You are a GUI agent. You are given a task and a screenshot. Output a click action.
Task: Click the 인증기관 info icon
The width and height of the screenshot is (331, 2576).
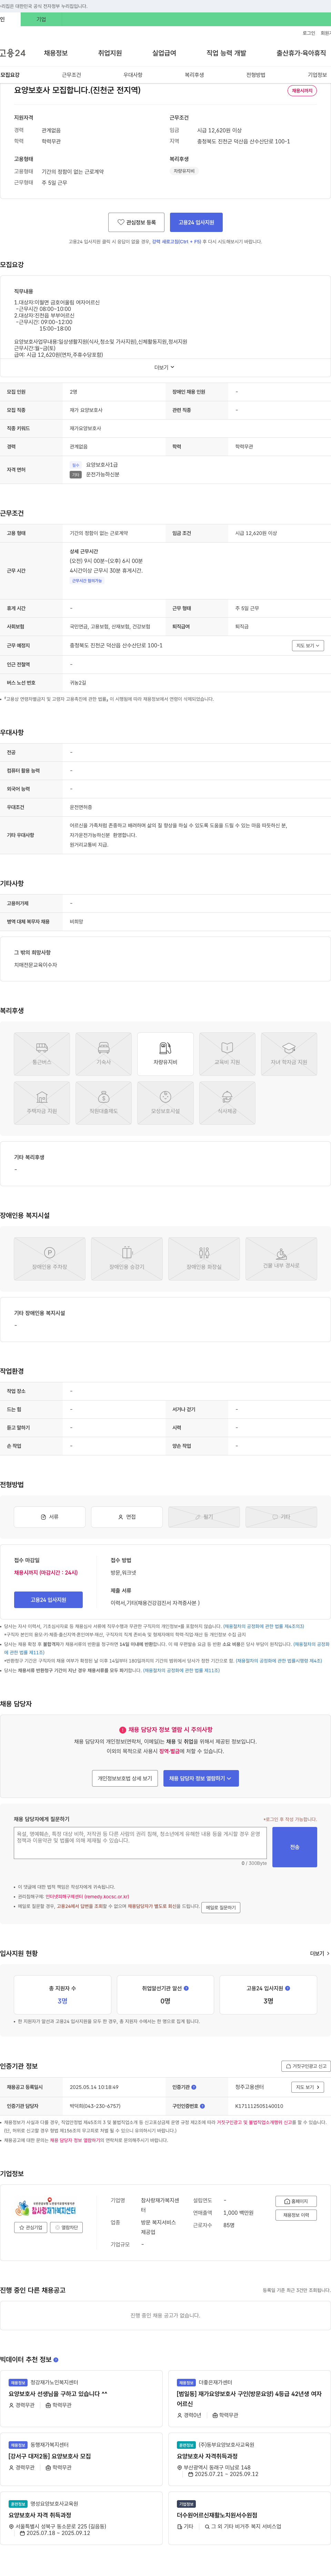click(x=194, y=2087)
